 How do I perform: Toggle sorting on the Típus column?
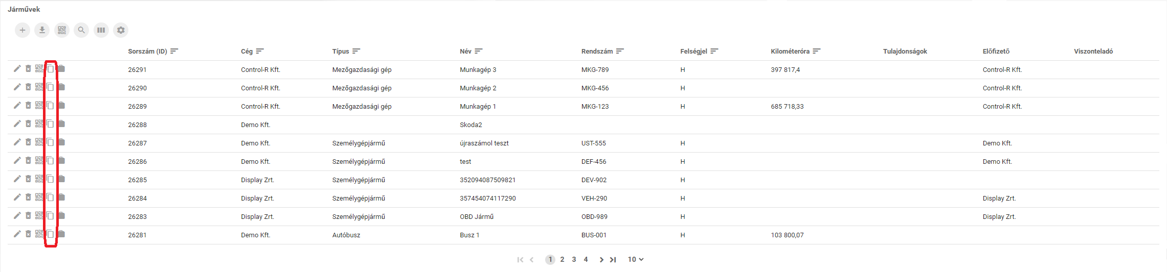point(356,51)
